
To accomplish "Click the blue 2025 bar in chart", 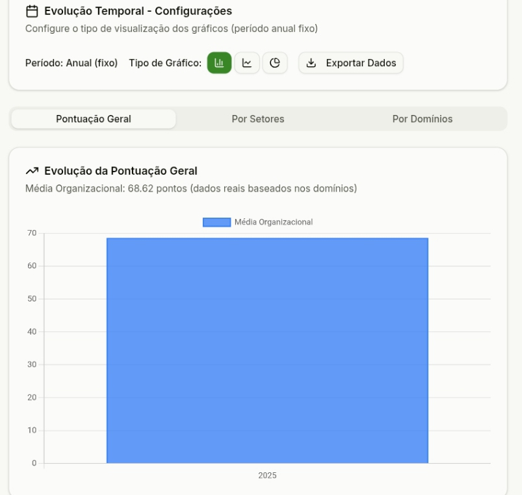I will tap(267, 351).
